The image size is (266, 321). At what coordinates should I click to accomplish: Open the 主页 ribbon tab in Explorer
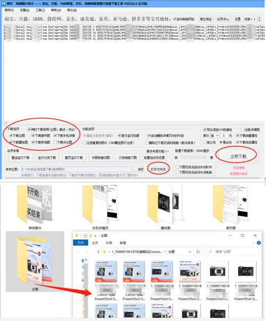coord(95,243)
